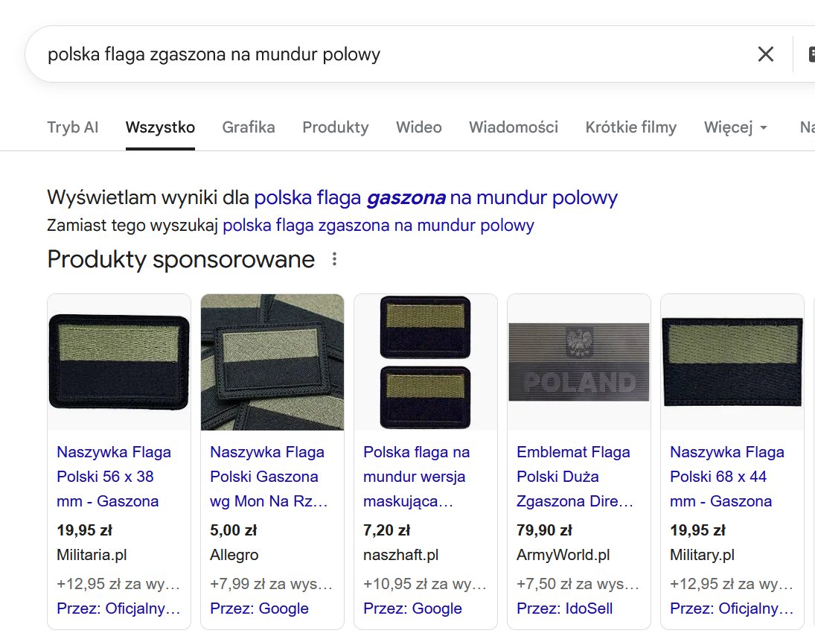
Task: Click 'Przez: Google' under Allegro listing
Action: pos(259,608)
